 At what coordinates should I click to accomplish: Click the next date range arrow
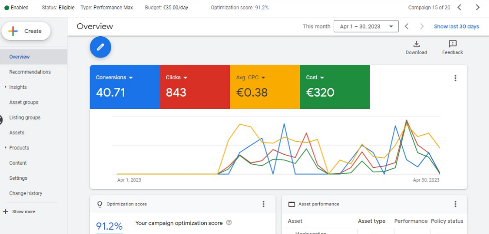click(422, 27)
